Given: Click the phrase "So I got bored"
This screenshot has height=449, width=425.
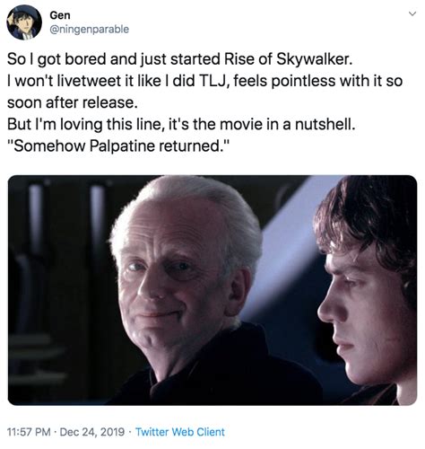Looking at the screenshot, I should click(56, 59).
